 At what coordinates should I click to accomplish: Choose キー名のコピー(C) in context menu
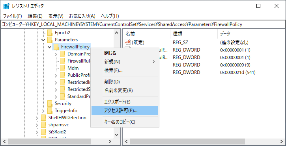pyautogui.click(x=125, y=122)
